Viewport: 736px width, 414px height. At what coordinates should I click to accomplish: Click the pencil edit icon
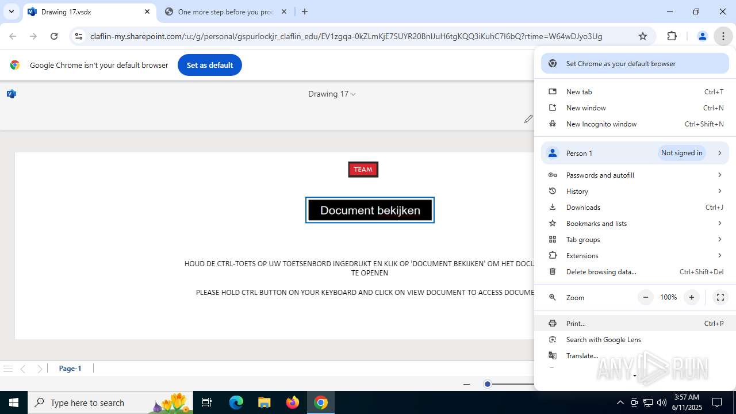pyautogui.click(x=528, y=119)
